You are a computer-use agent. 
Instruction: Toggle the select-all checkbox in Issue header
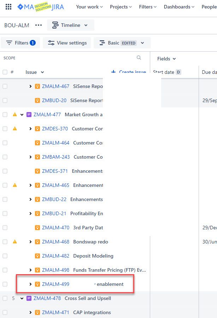[5, 72]
